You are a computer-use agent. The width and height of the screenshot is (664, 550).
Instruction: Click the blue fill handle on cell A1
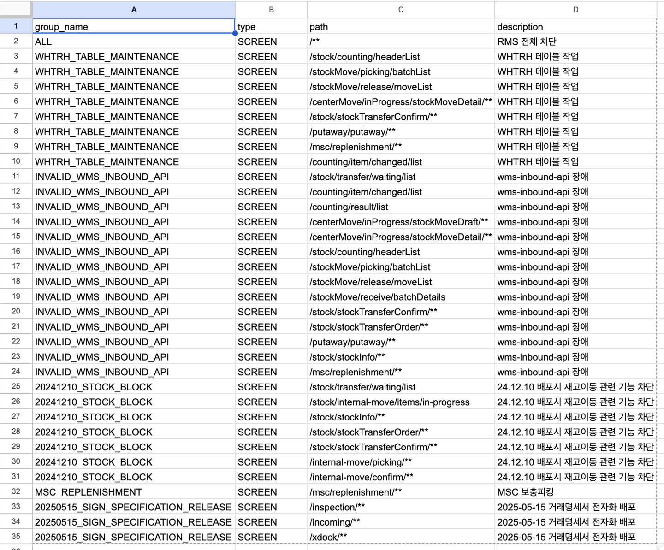pyautogui.click(x=235, y=33)
